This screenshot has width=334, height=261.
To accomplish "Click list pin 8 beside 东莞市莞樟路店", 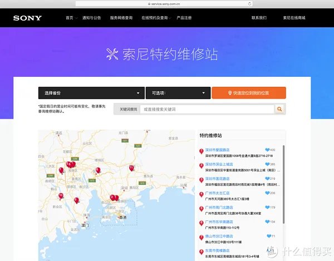I will 202,252.
